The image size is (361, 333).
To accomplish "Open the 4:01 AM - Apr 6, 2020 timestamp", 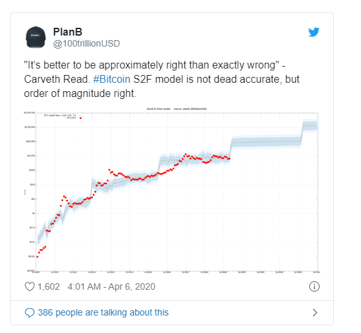I will [x=111, y=286].
